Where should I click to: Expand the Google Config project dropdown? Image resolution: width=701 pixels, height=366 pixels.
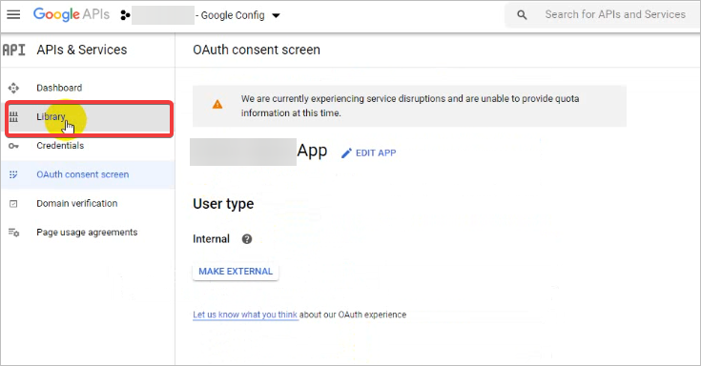276,15
